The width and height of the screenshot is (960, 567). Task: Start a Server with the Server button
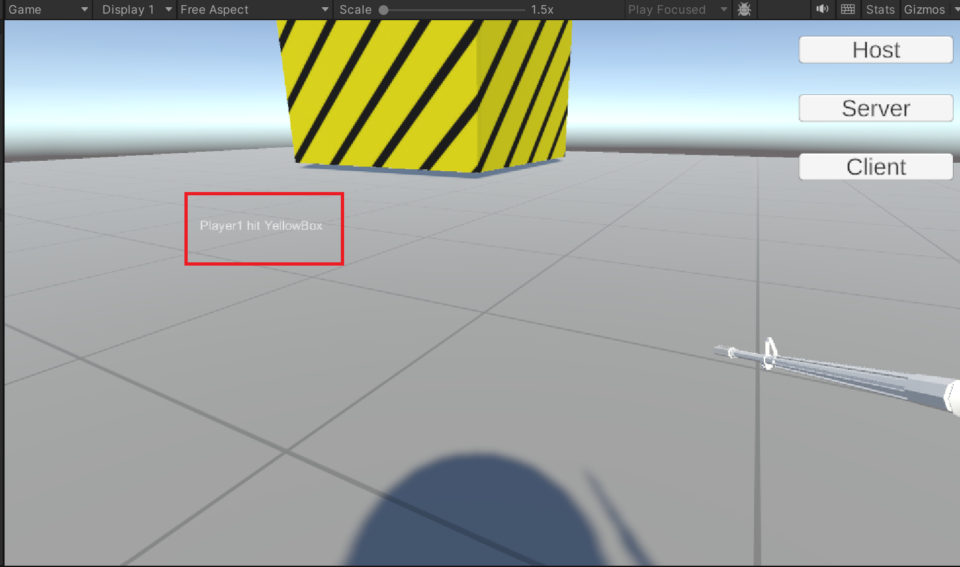point(875,108)
